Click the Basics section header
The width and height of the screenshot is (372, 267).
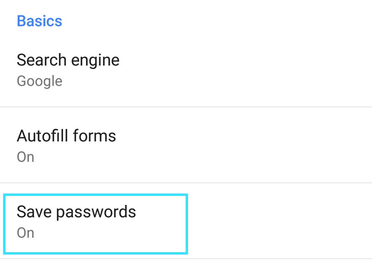tap(40, 21)
